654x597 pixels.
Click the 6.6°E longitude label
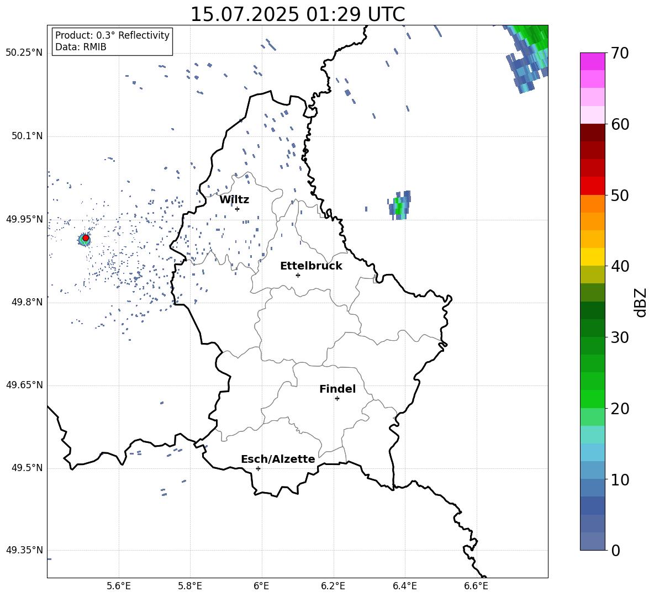point(476,586)
